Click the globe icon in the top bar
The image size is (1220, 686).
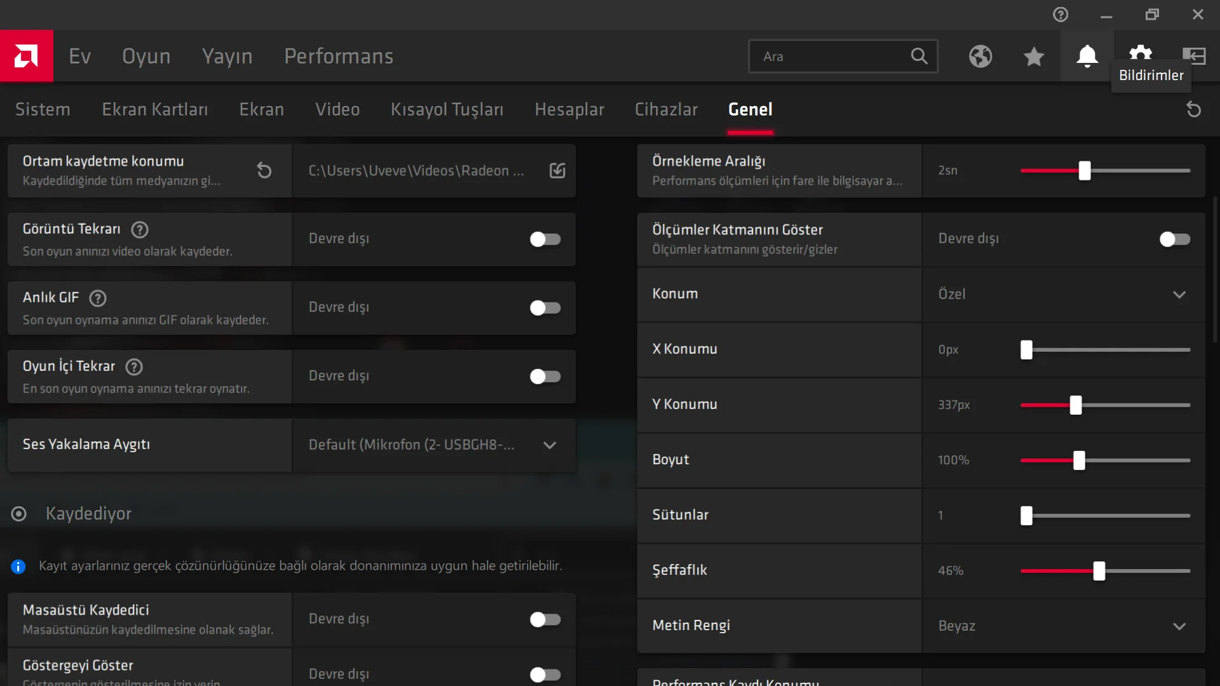pos(980,56)
